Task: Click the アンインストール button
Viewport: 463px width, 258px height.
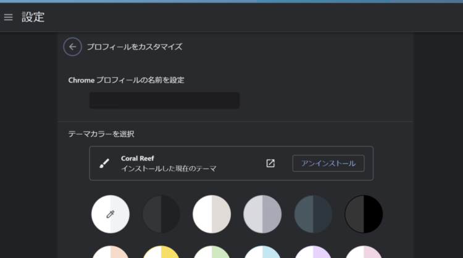Action: [x=328, y=163]
